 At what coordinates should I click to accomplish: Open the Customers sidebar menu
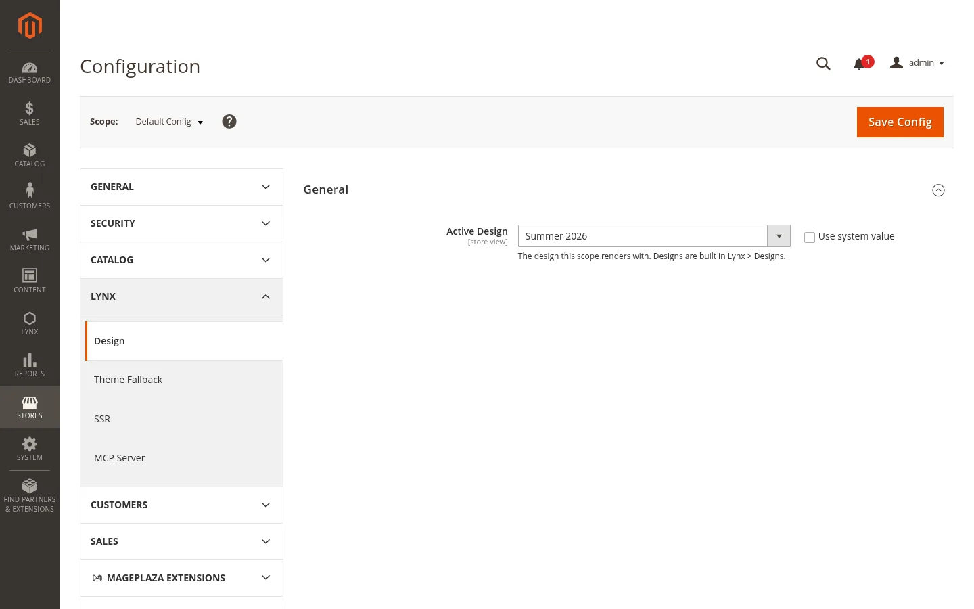tap(30, 198)
